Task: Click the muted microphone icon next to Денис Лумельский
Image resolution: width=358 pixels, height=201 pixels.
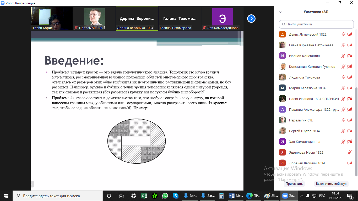Action: (x=343, y=34)
